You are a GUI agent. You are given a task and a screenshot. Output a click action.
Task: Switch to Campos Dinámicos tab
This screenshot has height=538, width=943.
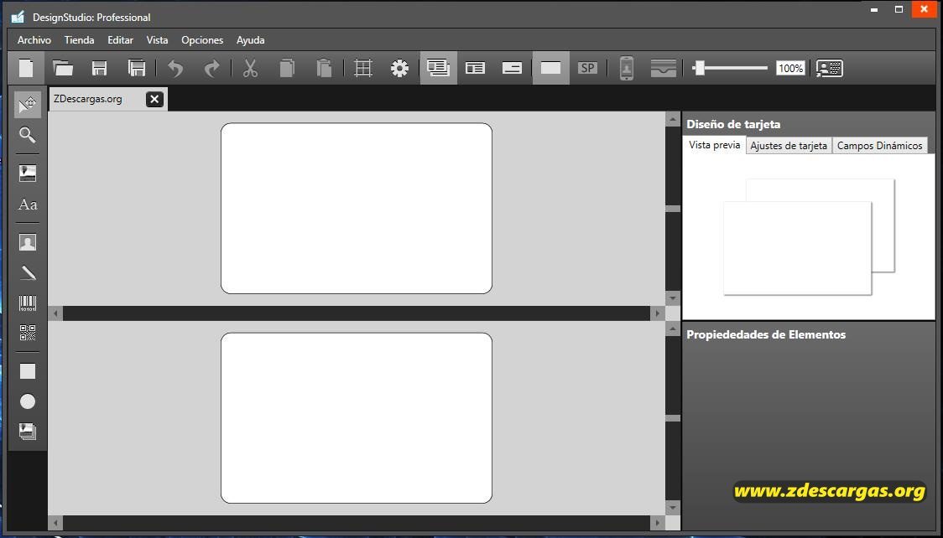coord(879,145)
